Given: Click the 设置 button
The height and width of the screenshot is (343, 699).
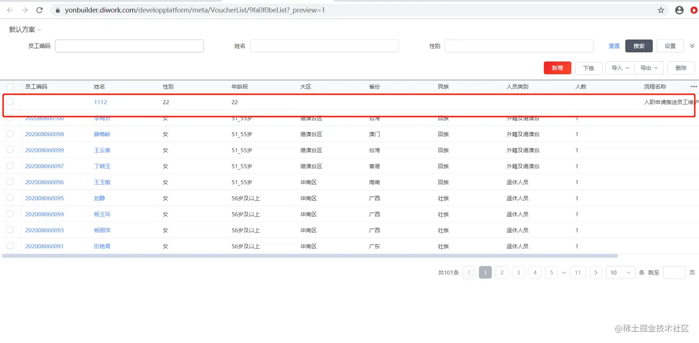Looking at the screenshot, I should pos(670,46).
